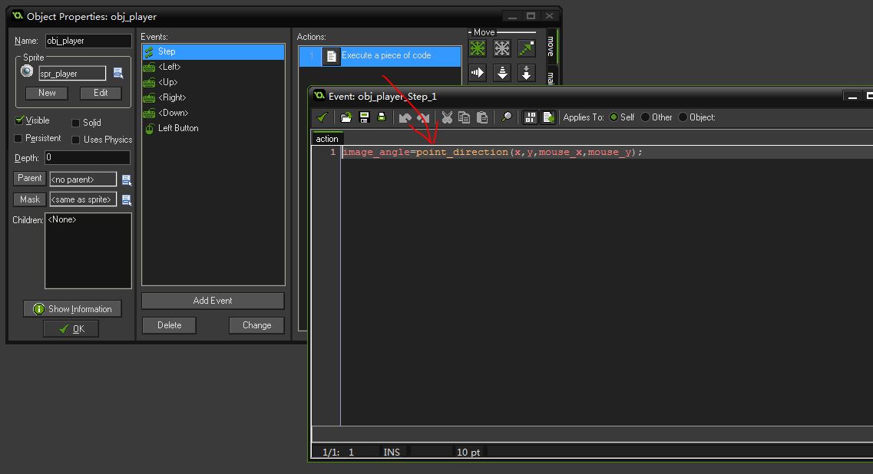
Task: Minimize the code editor window
Action: tap(852, 96)
